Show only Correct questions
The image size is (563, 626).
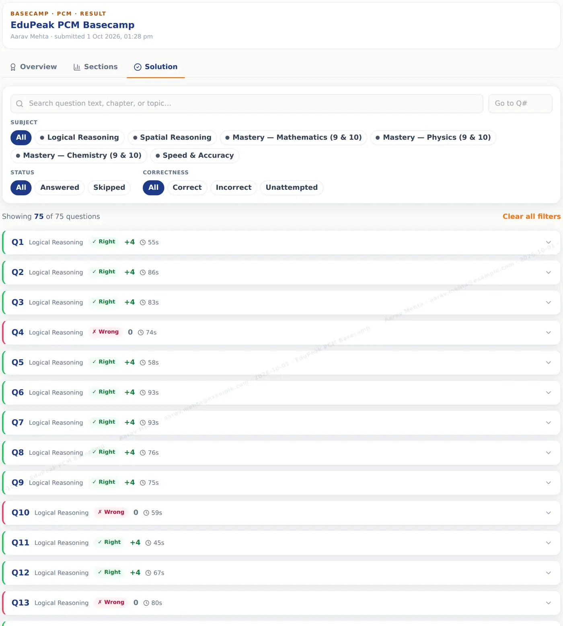click(x=187, y=188)
